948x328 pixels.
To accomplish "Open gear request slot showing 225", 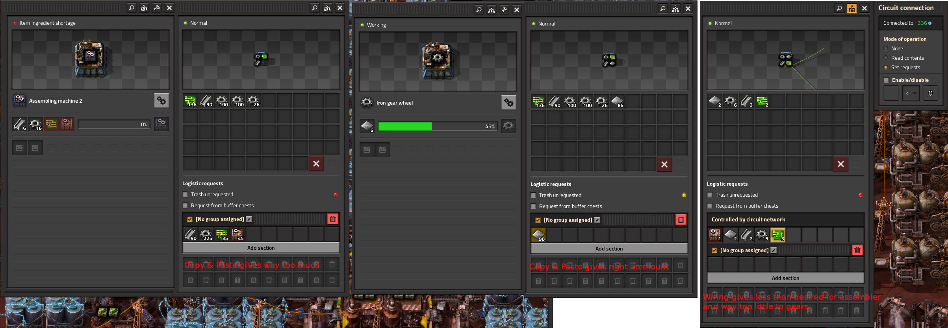I will pyautogui.click(x=206, y=234).
